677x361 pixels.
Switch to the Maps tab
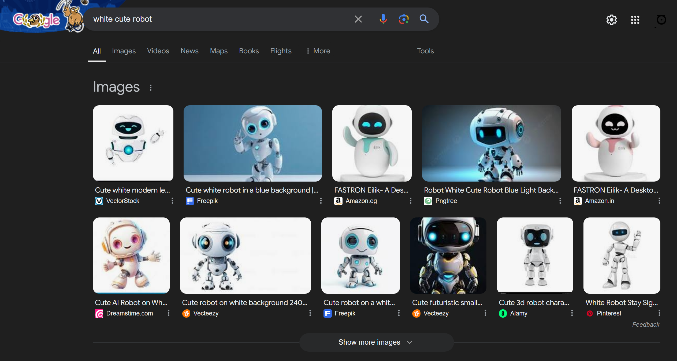[x=219, y=51]
